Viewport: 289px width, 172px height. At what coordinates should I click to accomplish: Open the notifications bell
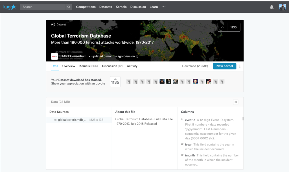click(x=272, y=7)
